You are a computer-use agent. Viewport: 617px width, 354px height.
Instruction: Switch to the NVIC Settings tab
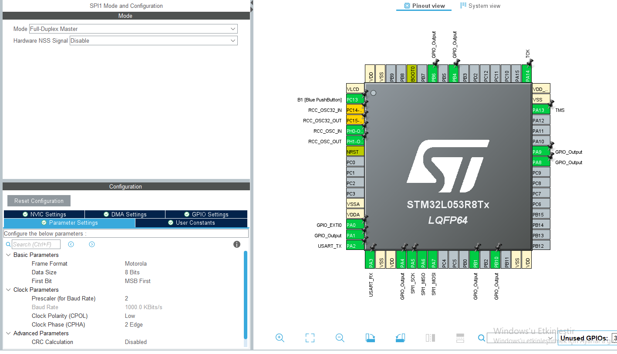tap(44, 214)
